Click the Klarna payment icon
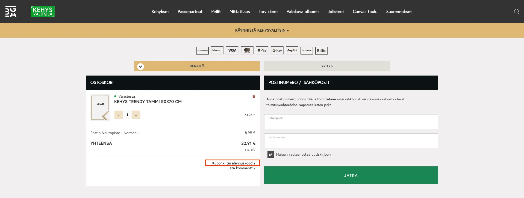 (217, 50)
